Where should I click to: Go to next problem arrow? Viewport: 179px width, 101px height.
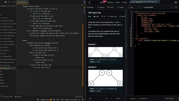point(124,98)
